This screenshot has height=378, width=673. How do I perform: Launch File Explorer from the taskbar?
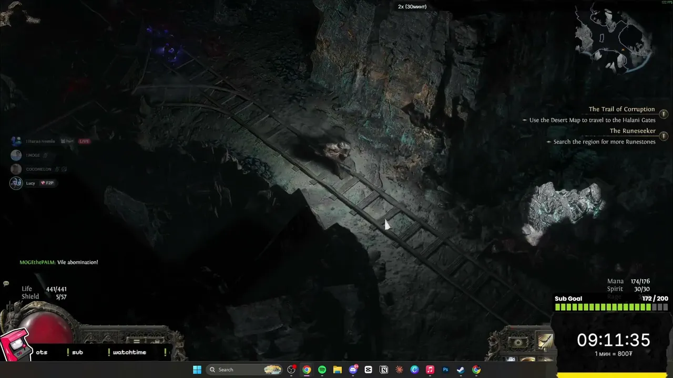(x=338, y=370)
